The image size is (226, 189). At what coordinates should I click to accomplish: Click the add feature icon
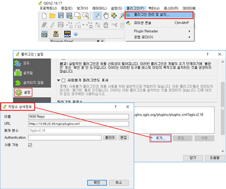[x=69, y=25]
